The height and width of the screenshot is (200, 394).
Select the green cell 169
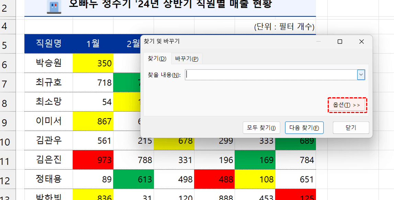255,160
